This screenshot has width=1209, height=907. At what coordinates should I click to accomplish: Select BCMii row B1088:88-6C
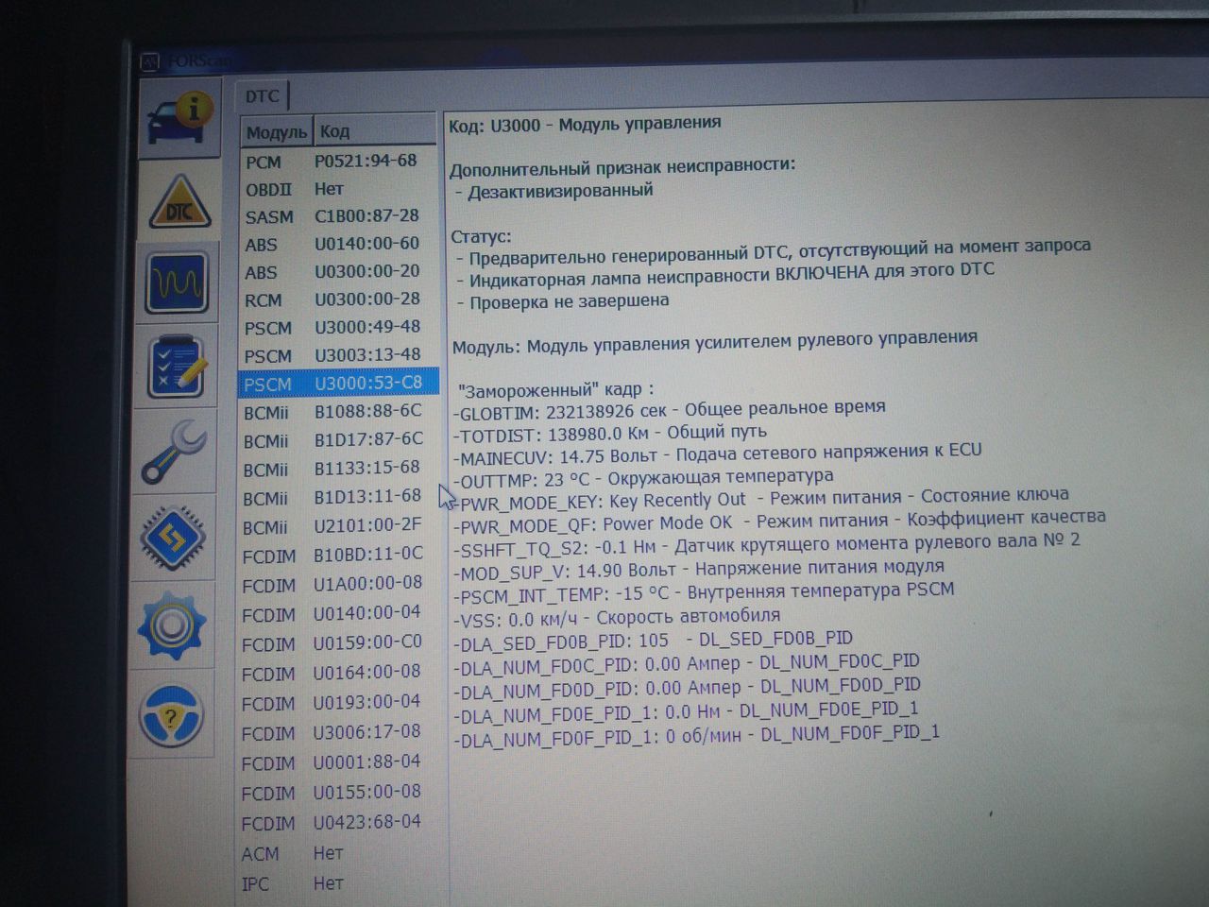click(338, 412)
